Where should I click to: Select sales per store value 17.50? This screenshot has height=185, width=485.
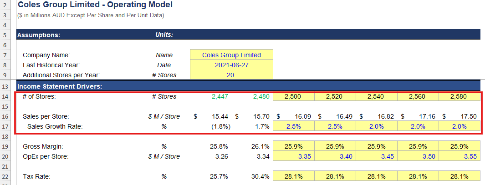468,116
